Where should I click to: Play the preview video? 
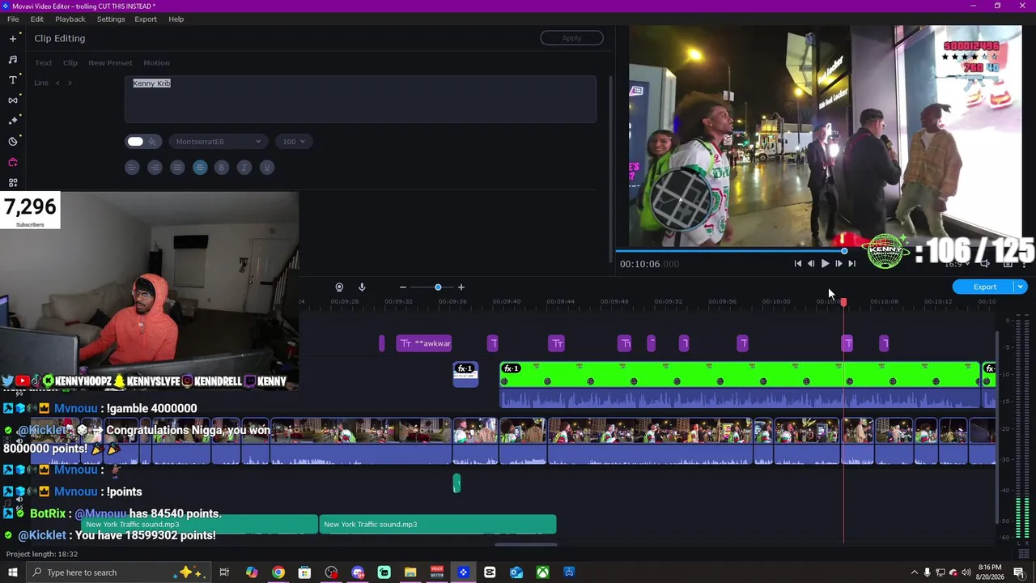[825, 263]
